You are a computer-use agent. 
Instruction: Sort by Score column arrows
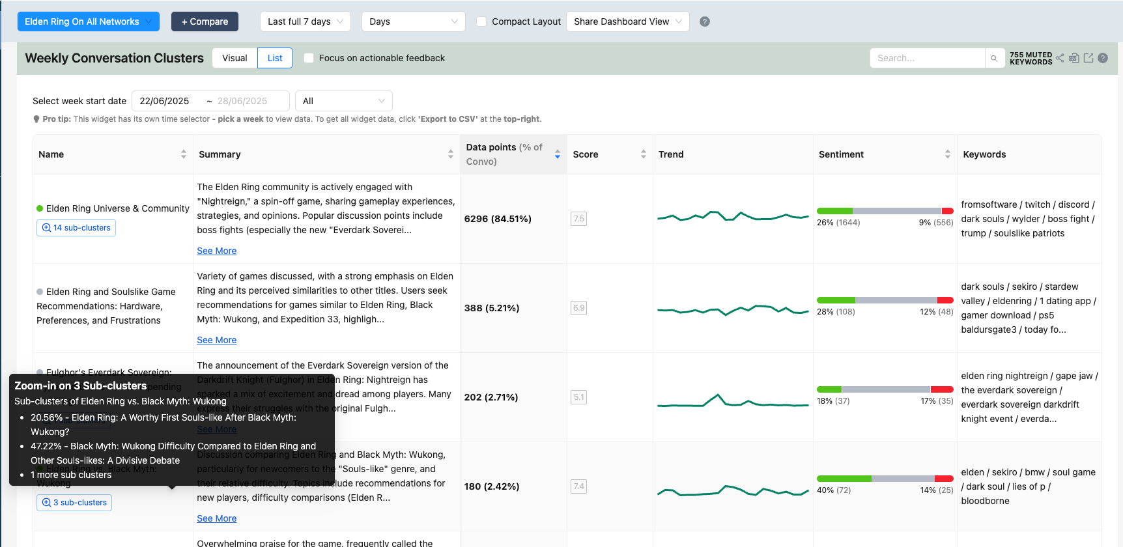click(x=644, y=154)
